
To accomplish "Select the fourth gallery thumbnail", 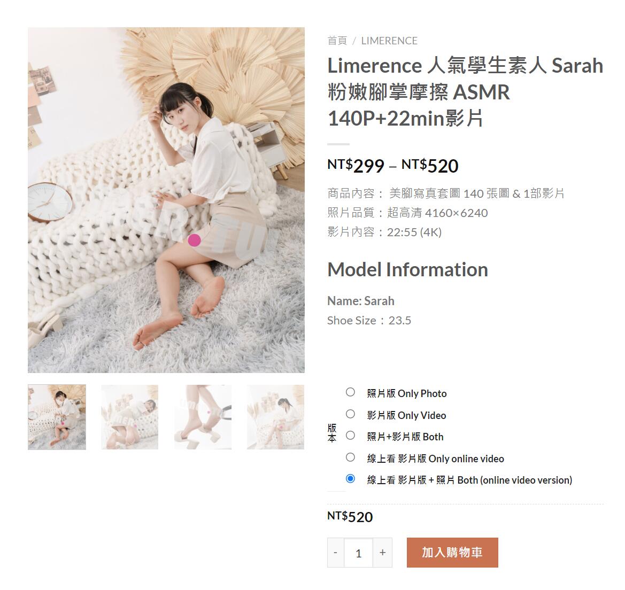I will click(275, 417).
